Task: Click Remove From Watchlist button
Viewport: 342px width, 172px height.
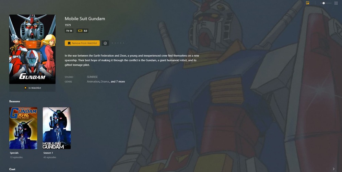Action: point(82,43)
